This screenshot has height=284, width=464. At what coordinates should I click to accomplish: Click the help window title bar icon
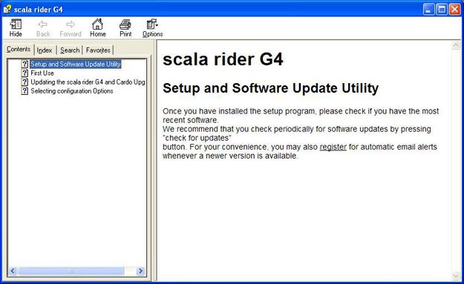point(7,9)
